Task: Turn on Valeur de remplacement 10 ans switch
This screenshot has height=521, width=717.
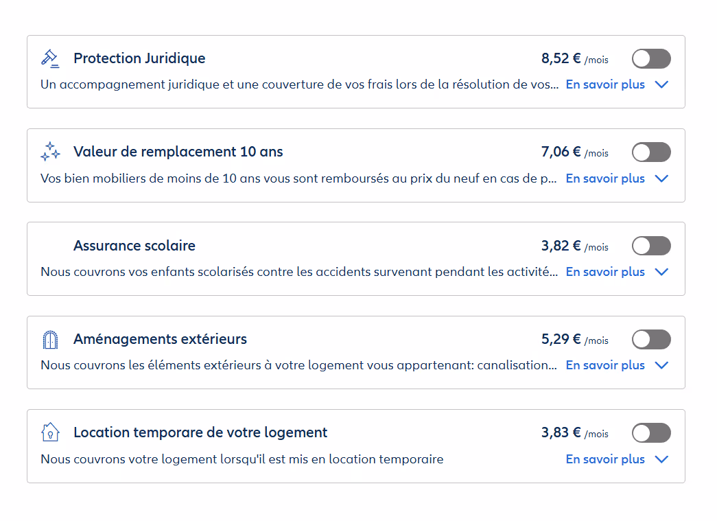Action: click(650, 152)
